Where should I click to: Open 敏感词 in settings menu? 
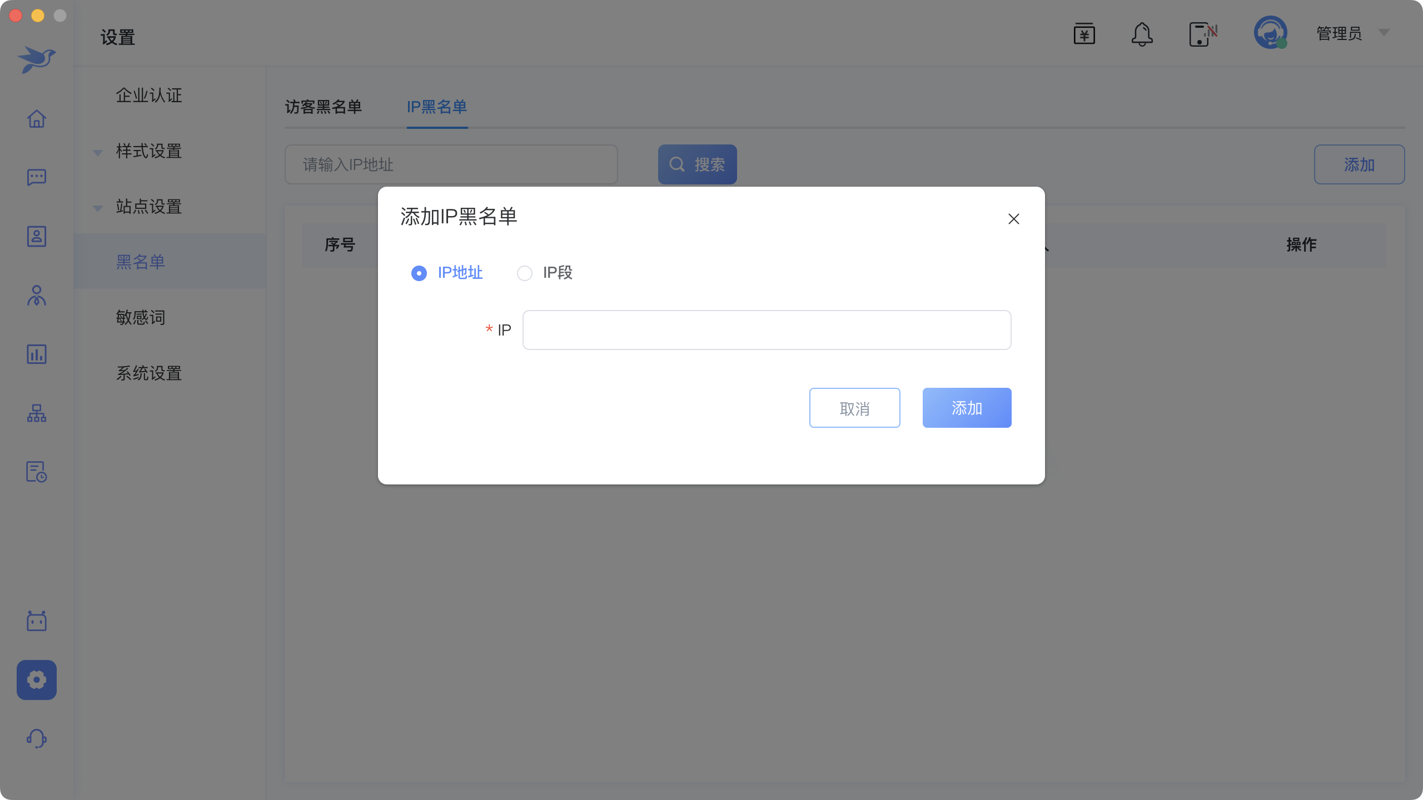click(141, 318)
